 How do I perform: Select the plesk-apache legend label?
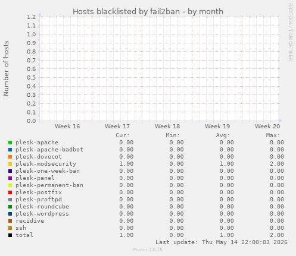tap(37, 143)
